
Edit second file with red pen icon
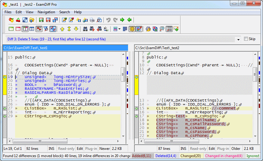[71, 20]
